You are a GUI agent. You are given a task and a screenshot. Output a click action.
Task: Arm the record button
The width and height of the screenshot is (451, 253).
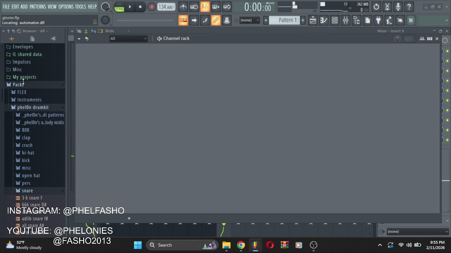pyautogui.click(x=152, y=7)
